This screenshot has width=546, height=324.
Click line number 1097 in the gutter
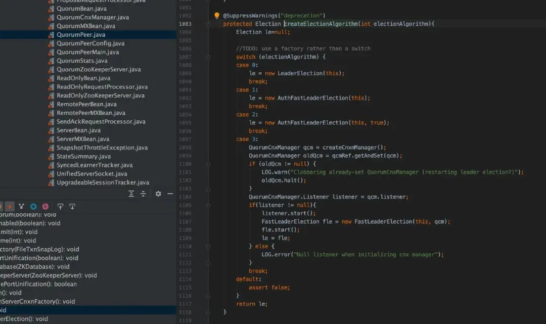coord(185,139)
